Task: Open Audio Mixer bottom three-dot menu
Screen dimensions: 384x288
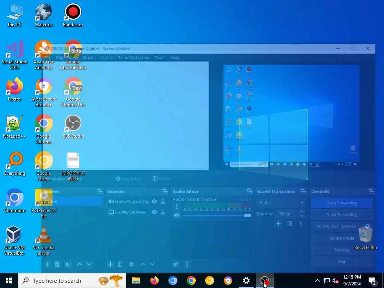Action: [187, 264]
